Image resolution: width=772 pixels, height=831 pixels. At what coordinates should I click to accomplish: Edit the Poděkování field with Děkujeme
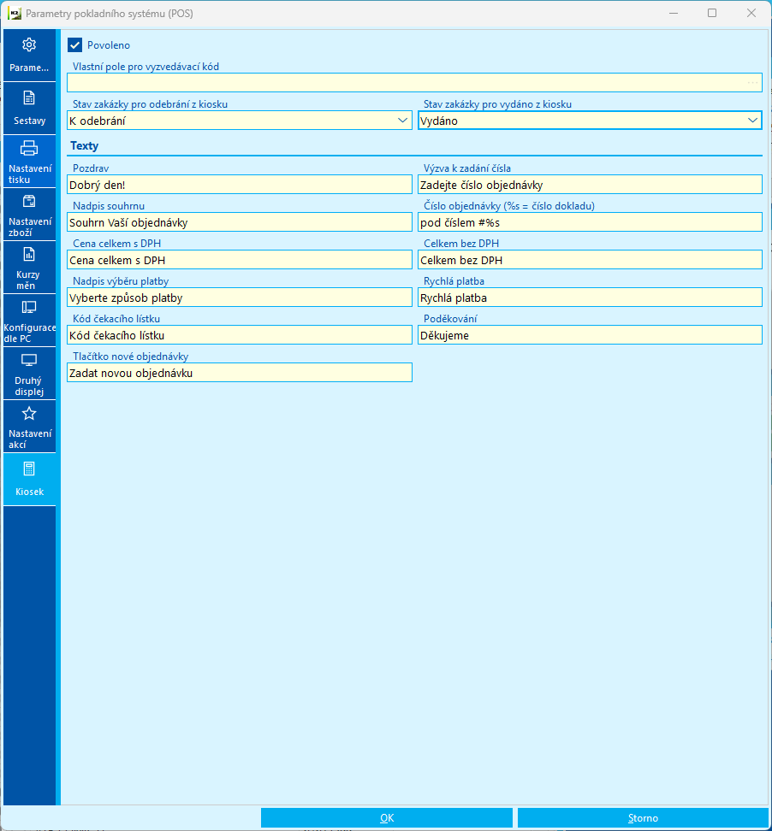point(590,335)
